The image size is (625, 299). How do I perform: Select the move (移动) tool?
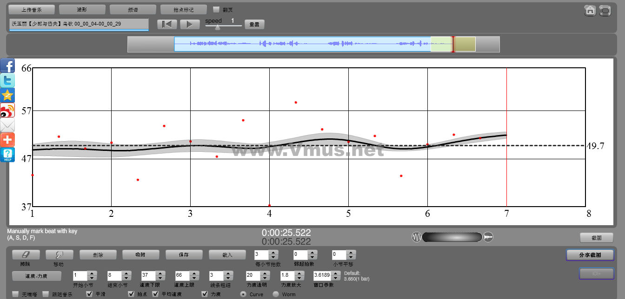59,254
